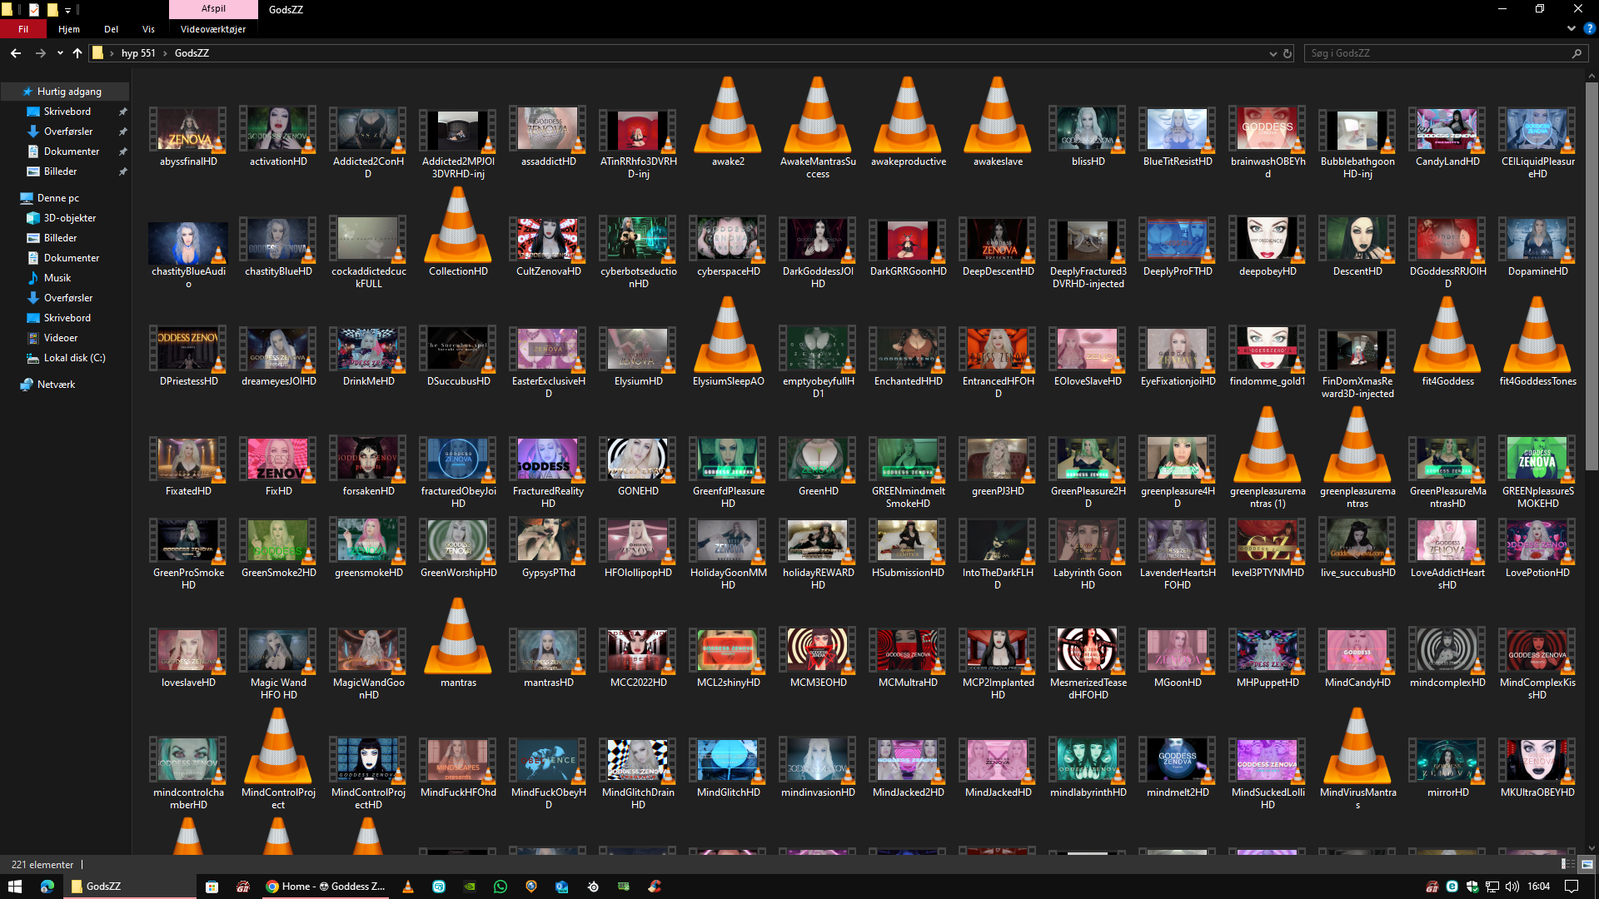Screen dimensions: 1599x899
Task: Expand breadcrumb arrow after hyp 551
Action: [x=165, y=53]
